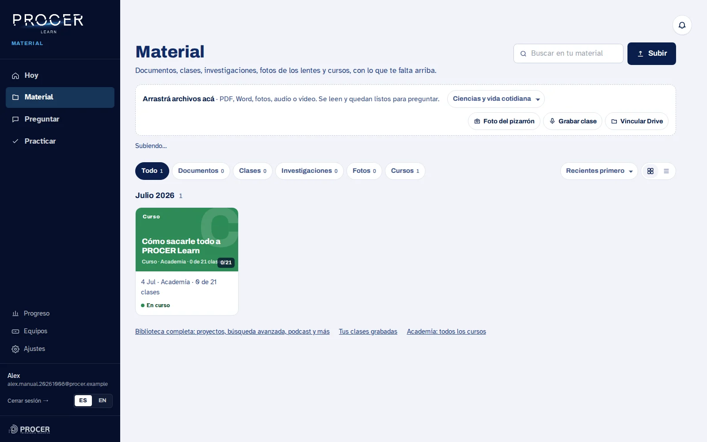Switch to list view
The width and height of the screenshot is (707, 442).
click(x=666, y=171)
